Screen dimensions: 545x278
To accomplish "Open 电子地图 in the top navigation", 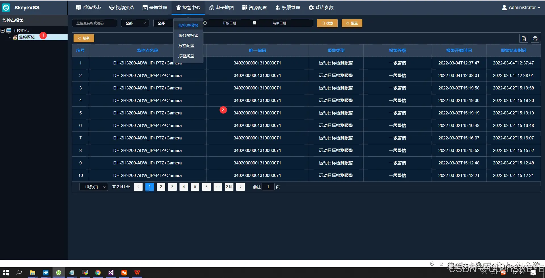I will tap(221, 8).
